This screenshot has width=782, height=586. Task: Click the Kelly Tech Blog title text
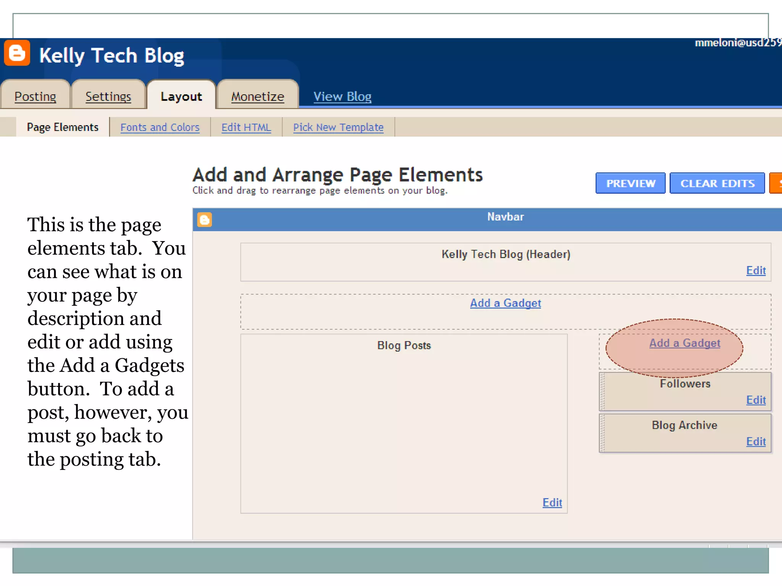pyautogui.click(x=111, y=56)
